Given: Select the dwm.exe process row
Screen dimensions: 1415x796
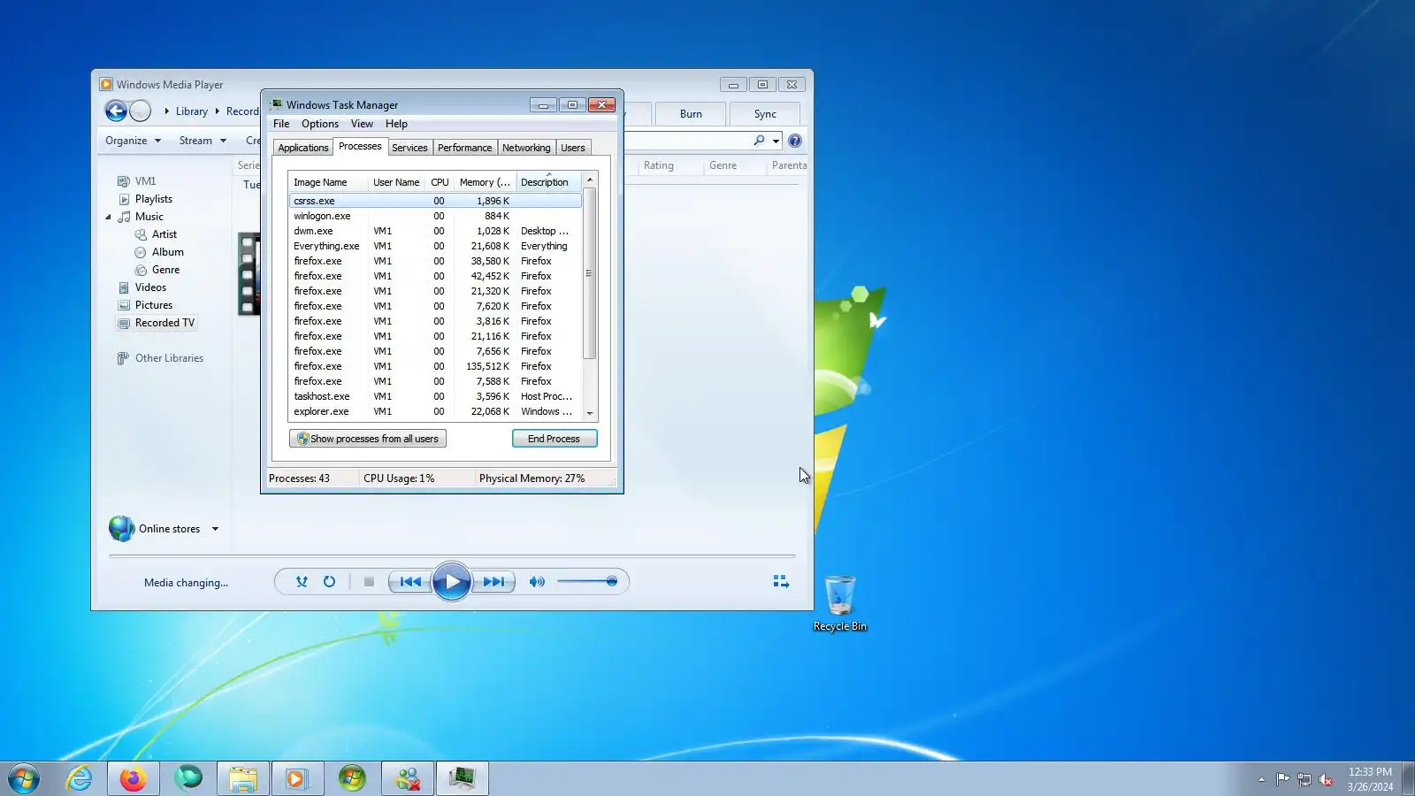Looking at the screenshot, I should 435,231.
